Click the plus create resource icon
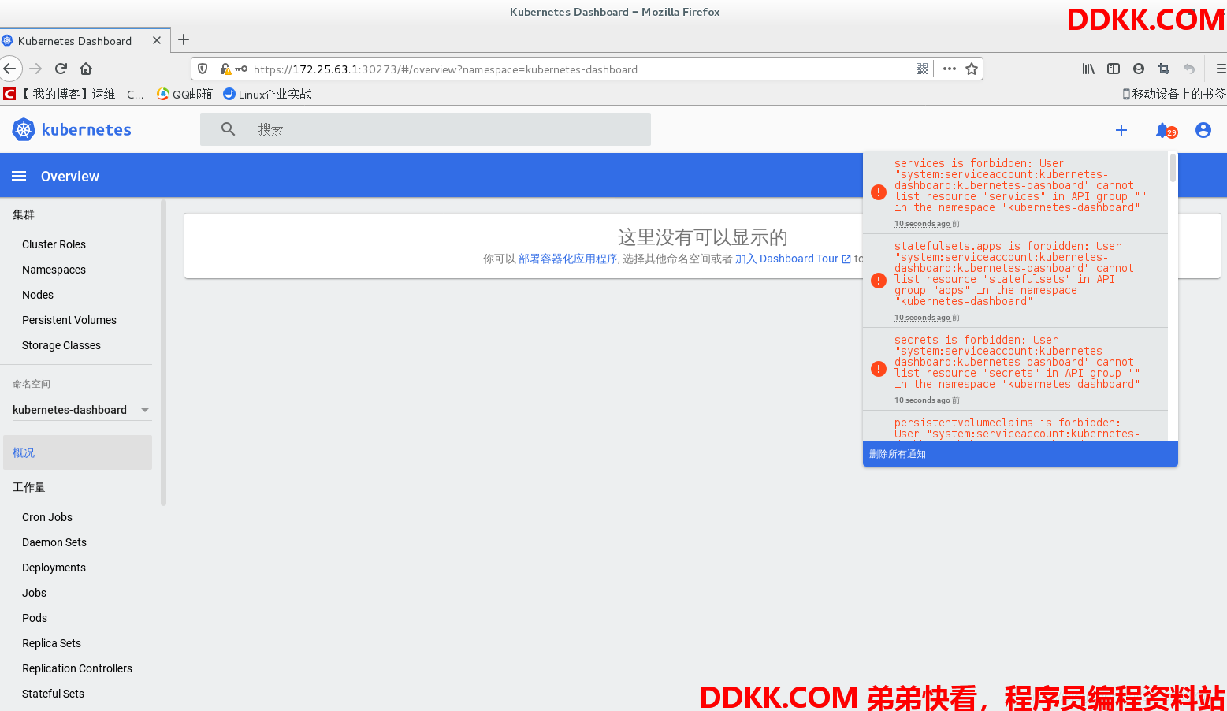 point(1121,130)
